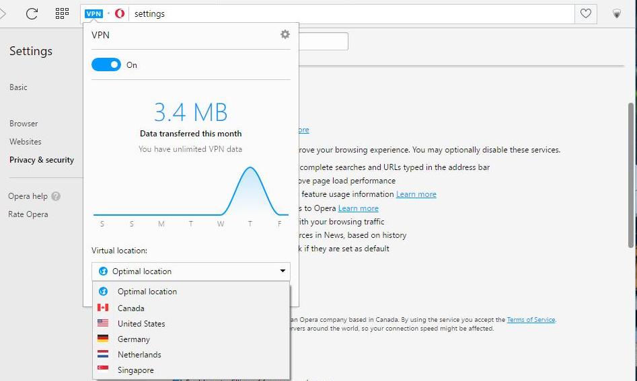This screenshot has width=637, height=381.
Task: Select Netherlands as virtual location
Action: [x=191, y=354]
